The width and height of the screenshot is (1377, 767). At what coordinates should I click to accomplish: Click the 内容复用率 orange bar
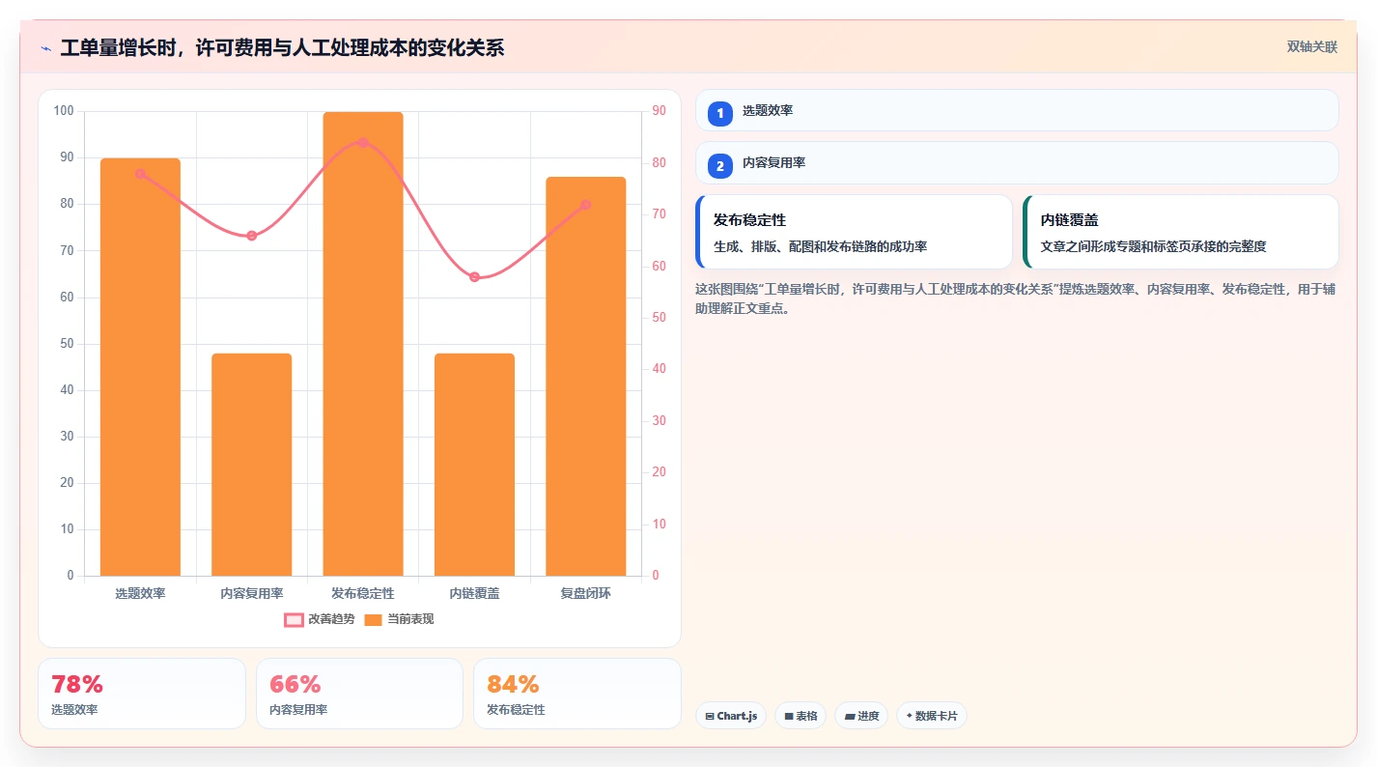(252, 465)
